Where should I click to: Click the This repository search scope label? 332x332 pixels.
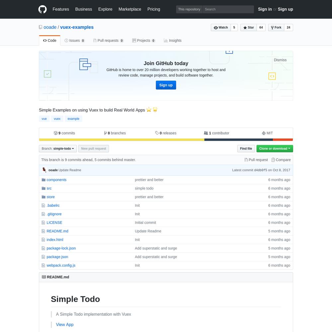coord(189,9)
